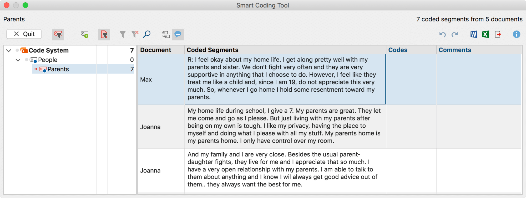The height and width of the screenshot is (198, 526).
Task: Click the Quit button
Action: coord(24,34)
